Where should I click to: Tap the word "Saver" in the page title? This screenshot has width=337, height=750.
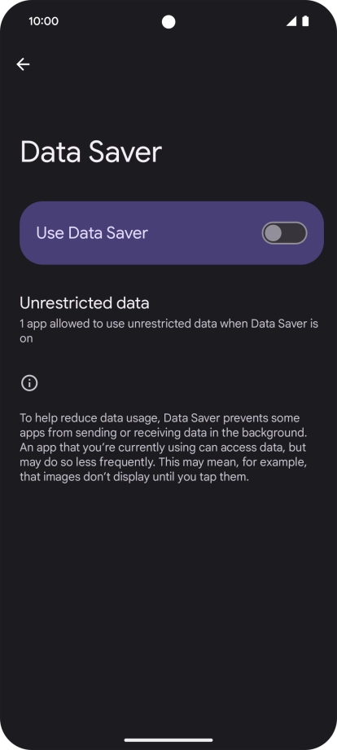point(124,152)
